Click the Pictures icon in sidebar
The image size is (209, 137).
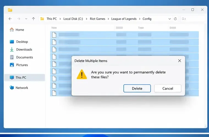tap(12, 65)
